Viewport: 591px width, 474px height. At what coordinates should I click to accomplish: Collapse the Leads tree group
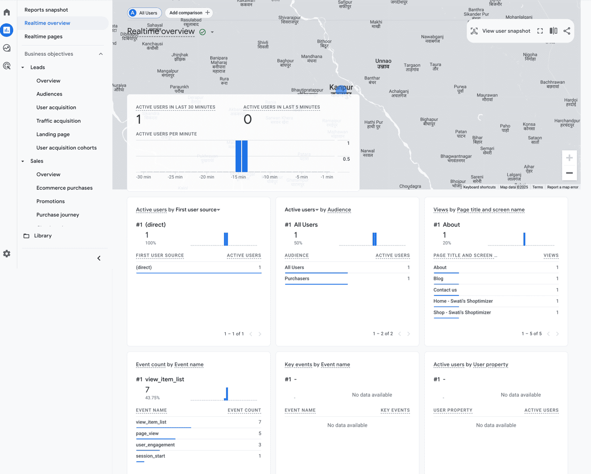22,67
